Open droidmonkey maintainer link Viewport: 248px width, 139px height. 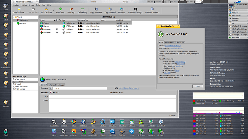pos(180,62)
